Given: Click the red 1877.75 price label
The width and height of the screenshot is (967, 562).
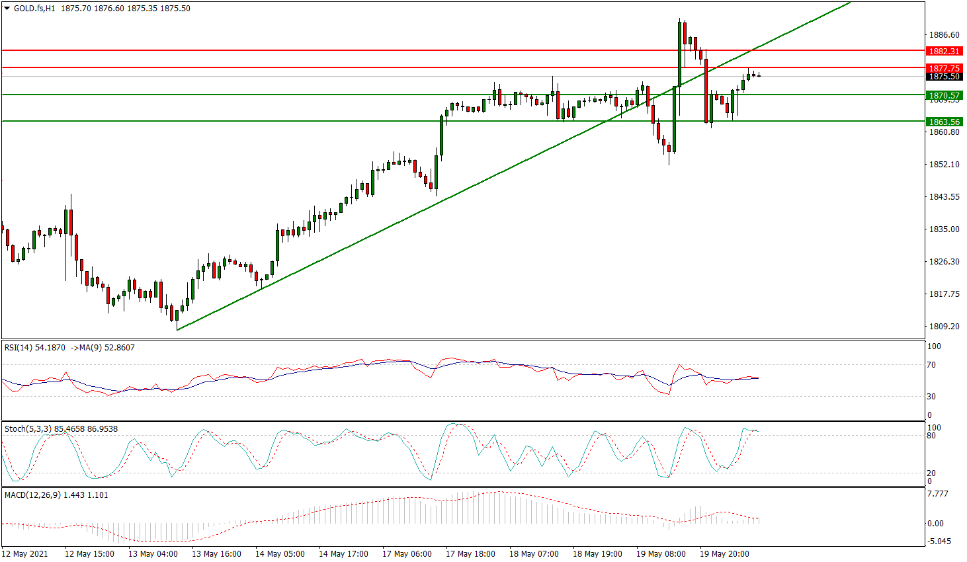Looking at the screenshot, I should tap(944, 68).
